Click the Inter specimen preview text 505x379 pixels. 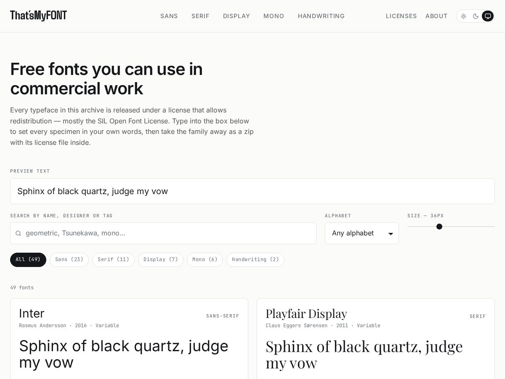[x=124, y=354]
